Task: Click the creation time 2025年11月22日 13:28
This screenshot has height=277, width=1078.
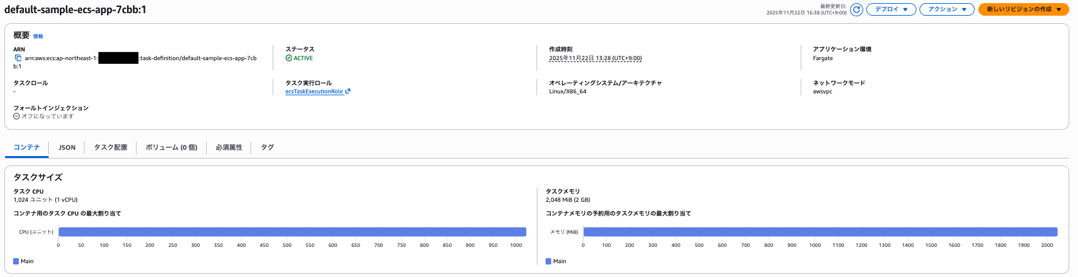Action: click(x=595, y=58)
